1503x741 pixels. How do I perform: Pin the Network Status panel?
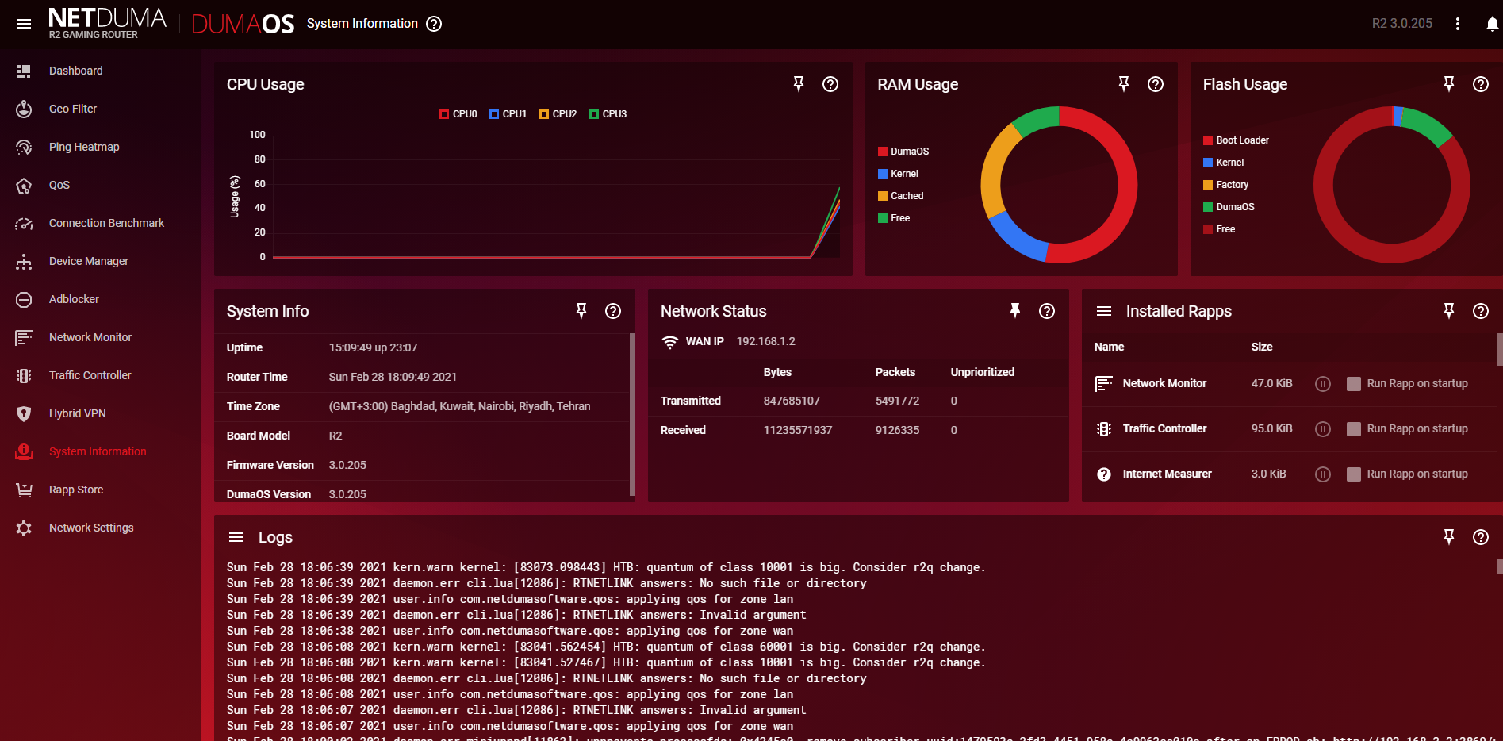pyautogui.click(x=1014, y=311)
